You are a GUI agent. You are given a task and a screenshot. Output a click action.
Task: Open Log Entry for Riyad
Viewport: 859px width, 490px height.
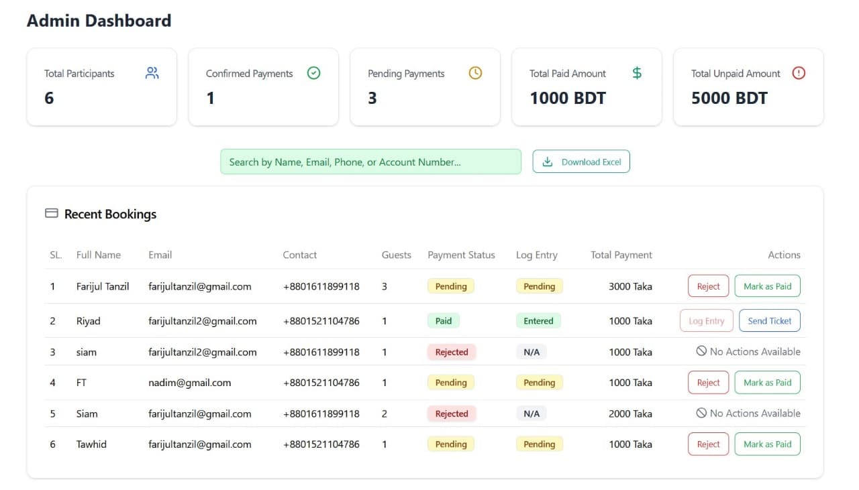point(706,320)
